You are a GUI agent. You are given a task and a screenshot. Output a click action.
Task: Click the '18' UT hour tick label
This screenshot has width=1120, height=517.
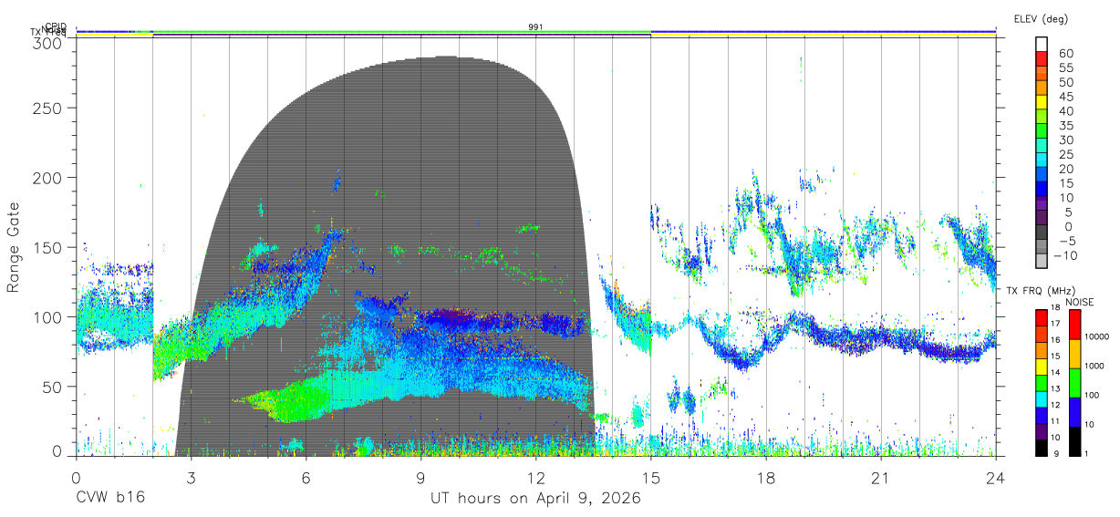tap(765, 478)
